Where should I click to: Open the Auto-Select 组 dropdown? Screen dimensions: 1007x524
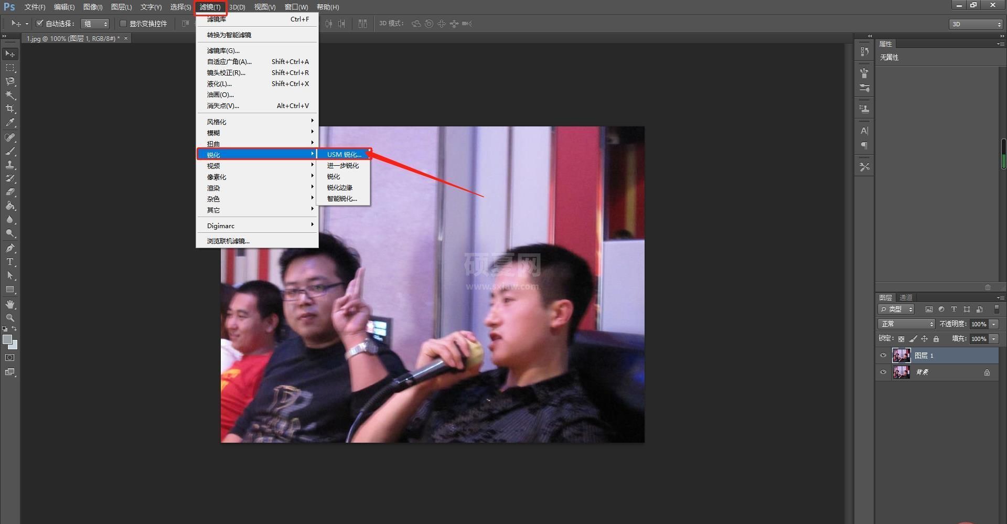pos(95,24)
